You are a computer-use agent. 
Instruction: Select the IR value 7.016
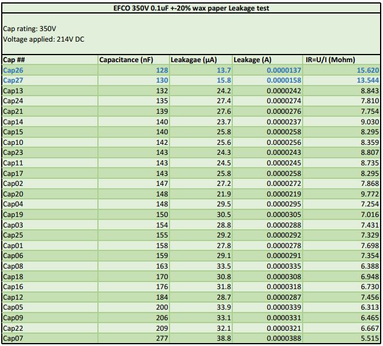pyautogui.click(x=370, y=215)
